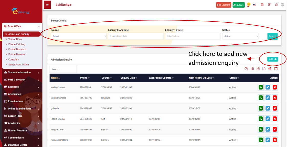Delete Pradip Sitaula's enquiry entry
This screenshot has width=287, height=147.
click(275, 119)
